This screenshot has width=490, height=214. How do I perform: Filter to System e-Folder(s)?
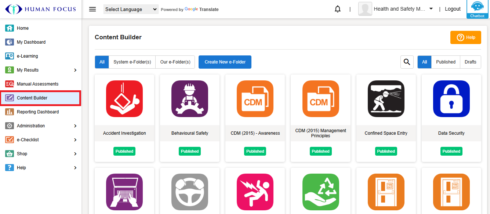pyautogui.click(x=132, y=62)
